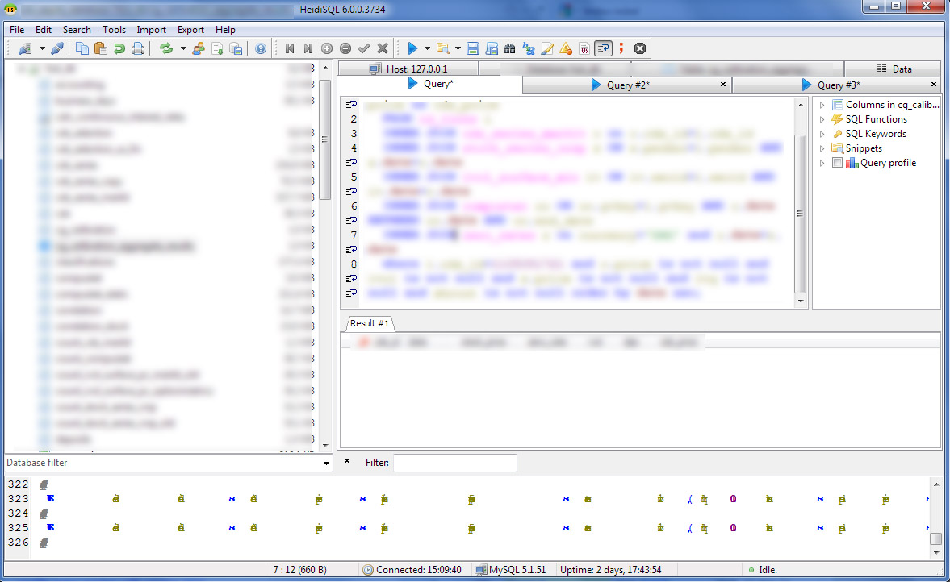
Task: Open the Export menu
Action: click(x=190, y=30)
